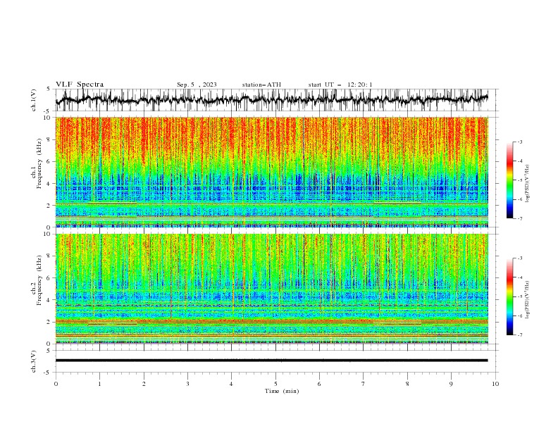558x431 pixels.
Task: Click the '0' tick on the time axis
Action: click(x=56, y=384)
